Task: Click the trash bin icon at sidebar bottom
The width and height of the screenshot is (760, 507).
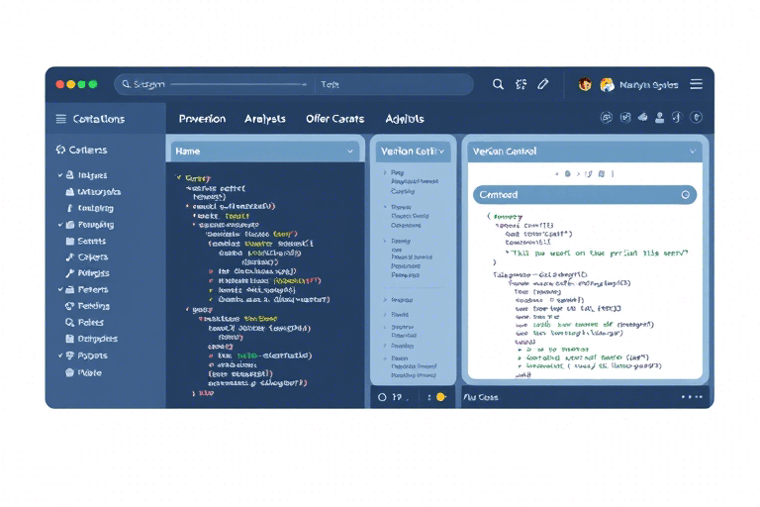Action: point(69,373)
